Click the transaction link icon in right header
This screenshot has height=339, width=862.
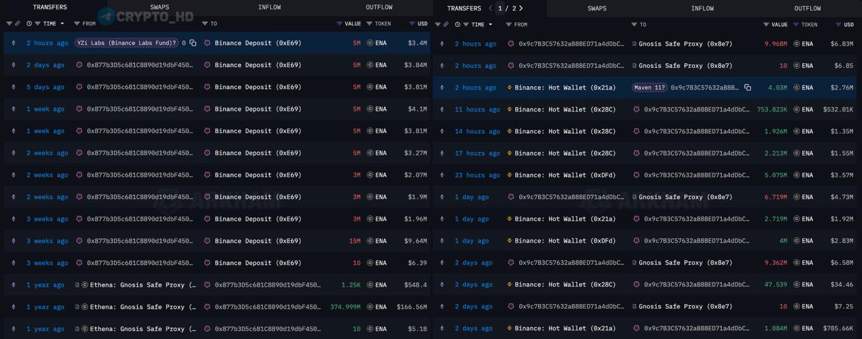click(446, 25)
